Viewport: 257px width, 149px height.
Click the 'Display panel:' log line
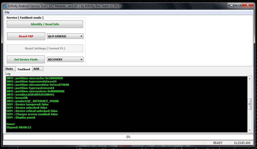(x=21, y=117)
